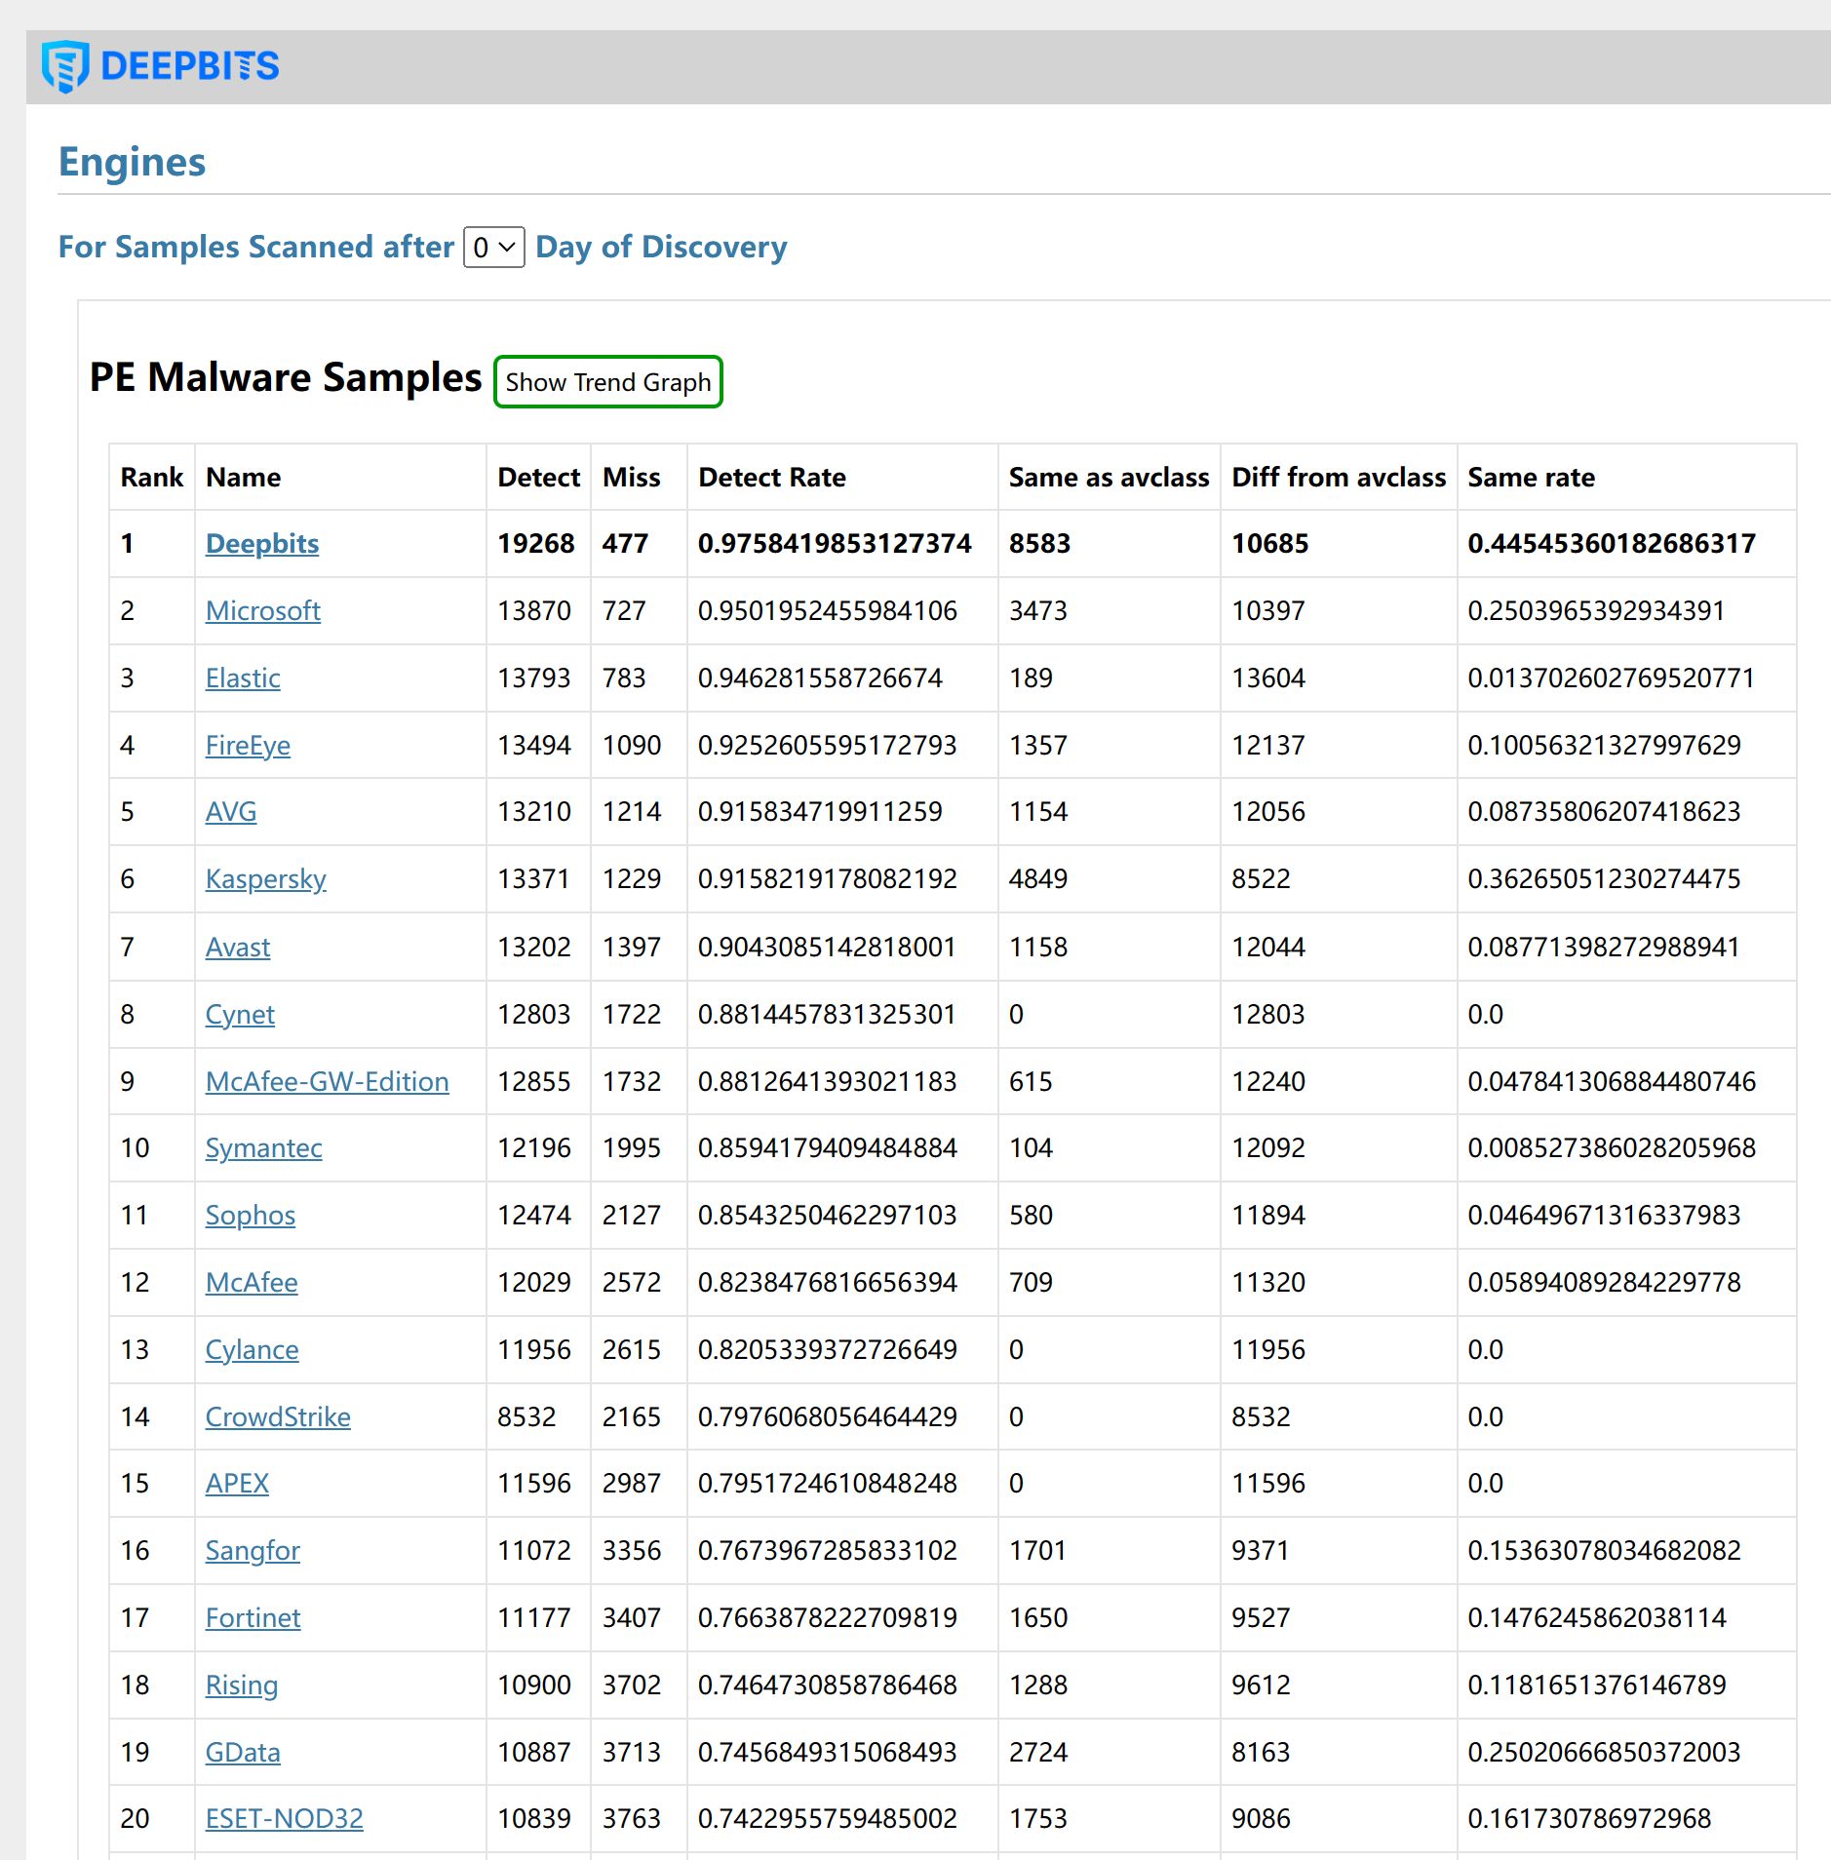
Task: Click the Show Trend Graph button
Action: (x=608, y=382)
